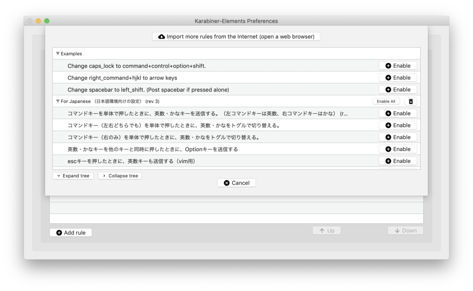
Task: Click the Up button in Preferences window
Action: point(327,230)
